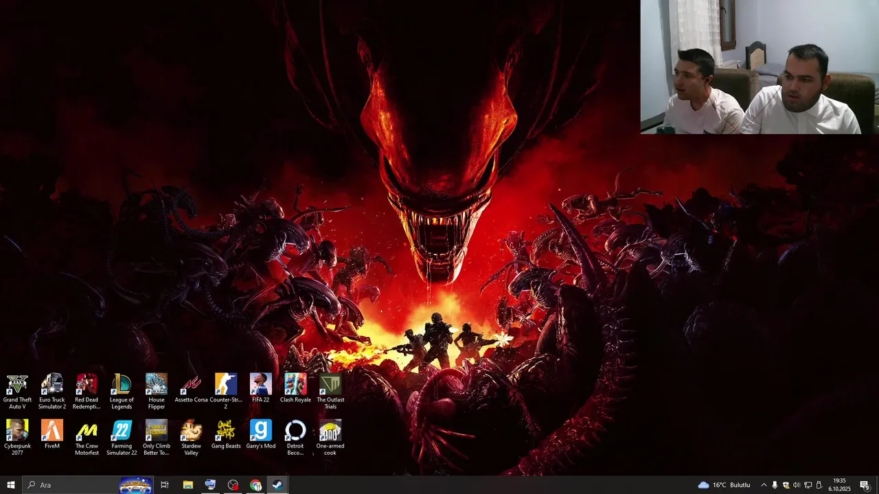Click the Garry's Mod shortcut
The width and height of the screenshot is (879, 494).
[261, 434]
